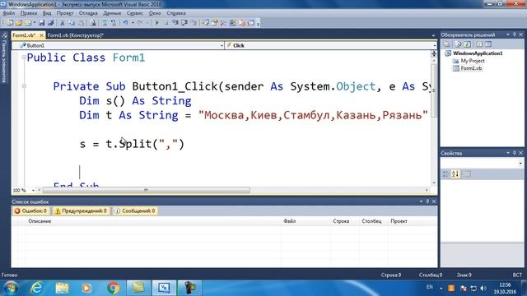
Task: Click the Uncomment lines toolbar icon
Action: pos(114,23)
